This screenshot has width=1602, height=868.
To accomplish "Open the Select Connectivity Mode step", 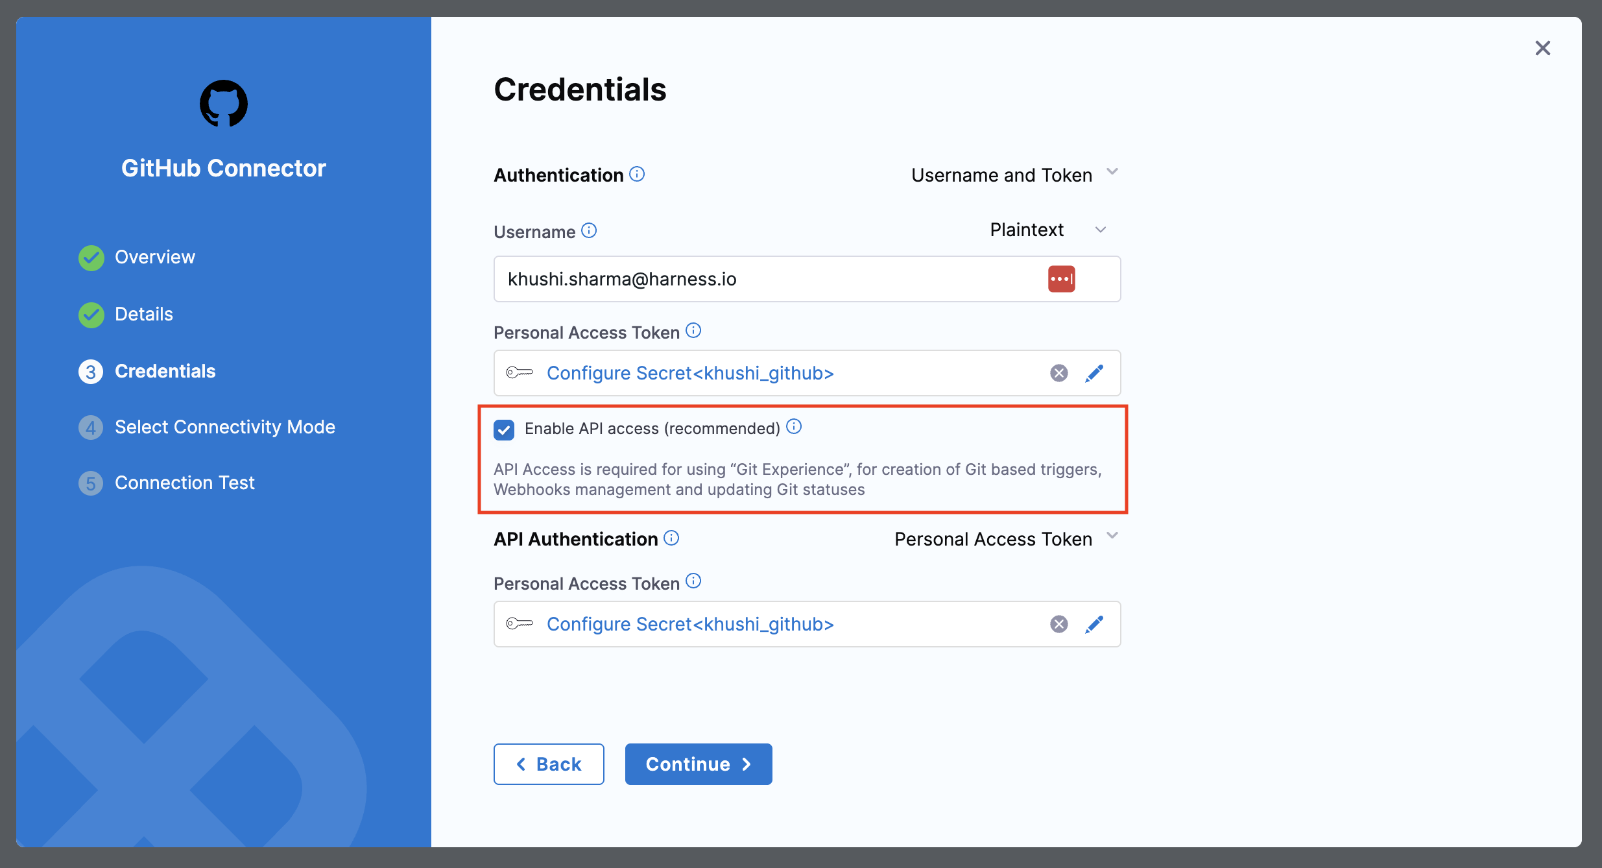I will tap(224, 427).
